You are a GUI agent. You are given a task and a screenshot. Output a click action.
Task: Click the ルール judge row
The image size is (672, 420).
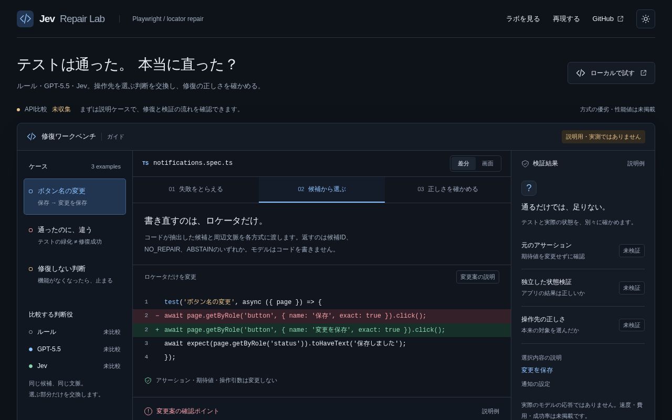[x=75, y=332]
